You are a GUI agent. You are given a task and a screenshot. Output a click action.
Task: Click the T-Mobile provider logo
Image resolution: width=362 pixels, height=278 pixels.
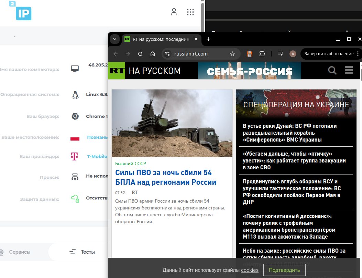[74, 156]
